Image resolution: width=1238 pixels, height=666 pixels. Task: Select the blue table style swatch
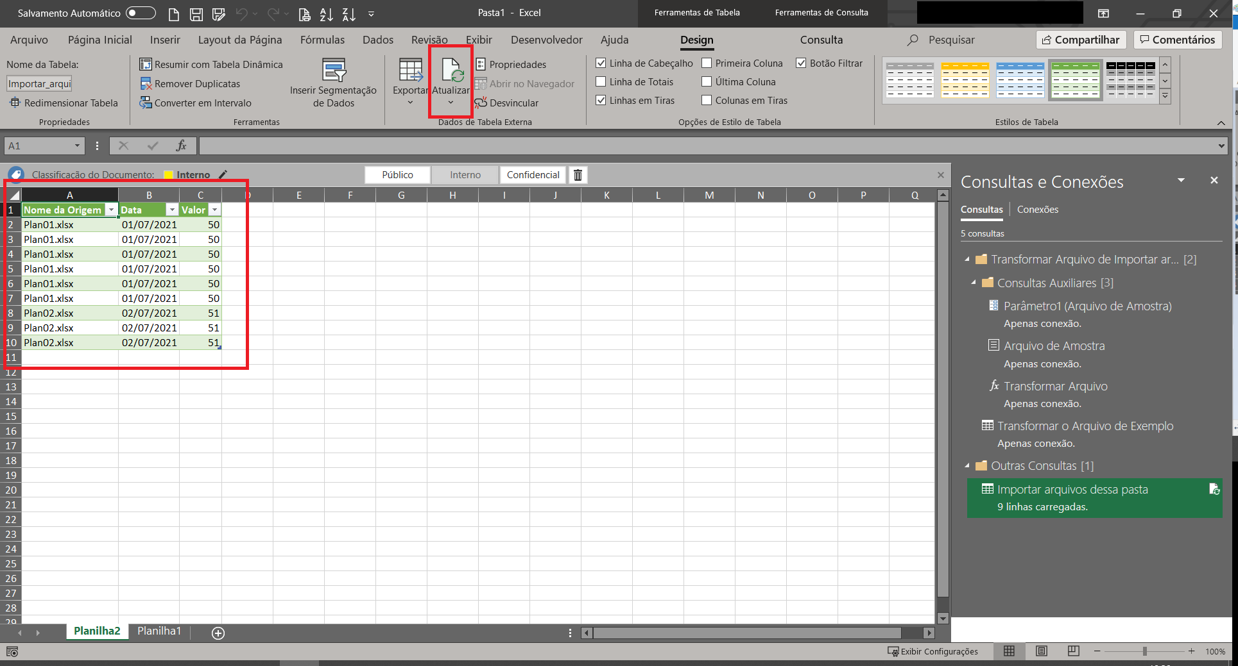click(x=1020, y=80)
